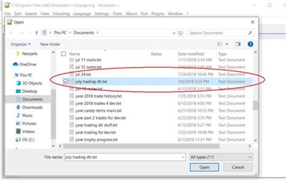
Task: Click the file icon of jul 11 mails.txt
Action: (x=71, y=60)
